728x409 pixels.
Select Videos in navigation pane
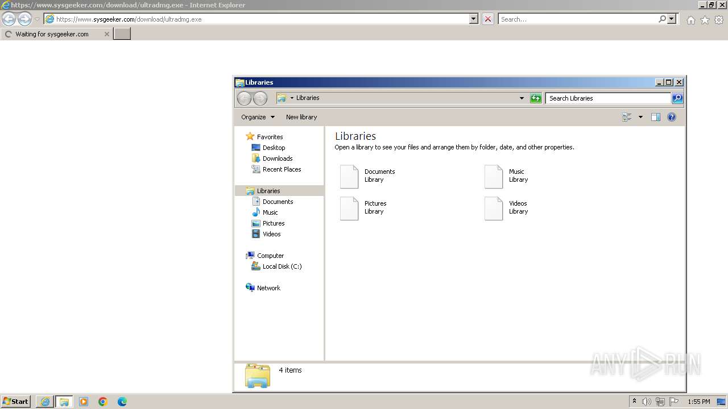click(x=271, y=234)
